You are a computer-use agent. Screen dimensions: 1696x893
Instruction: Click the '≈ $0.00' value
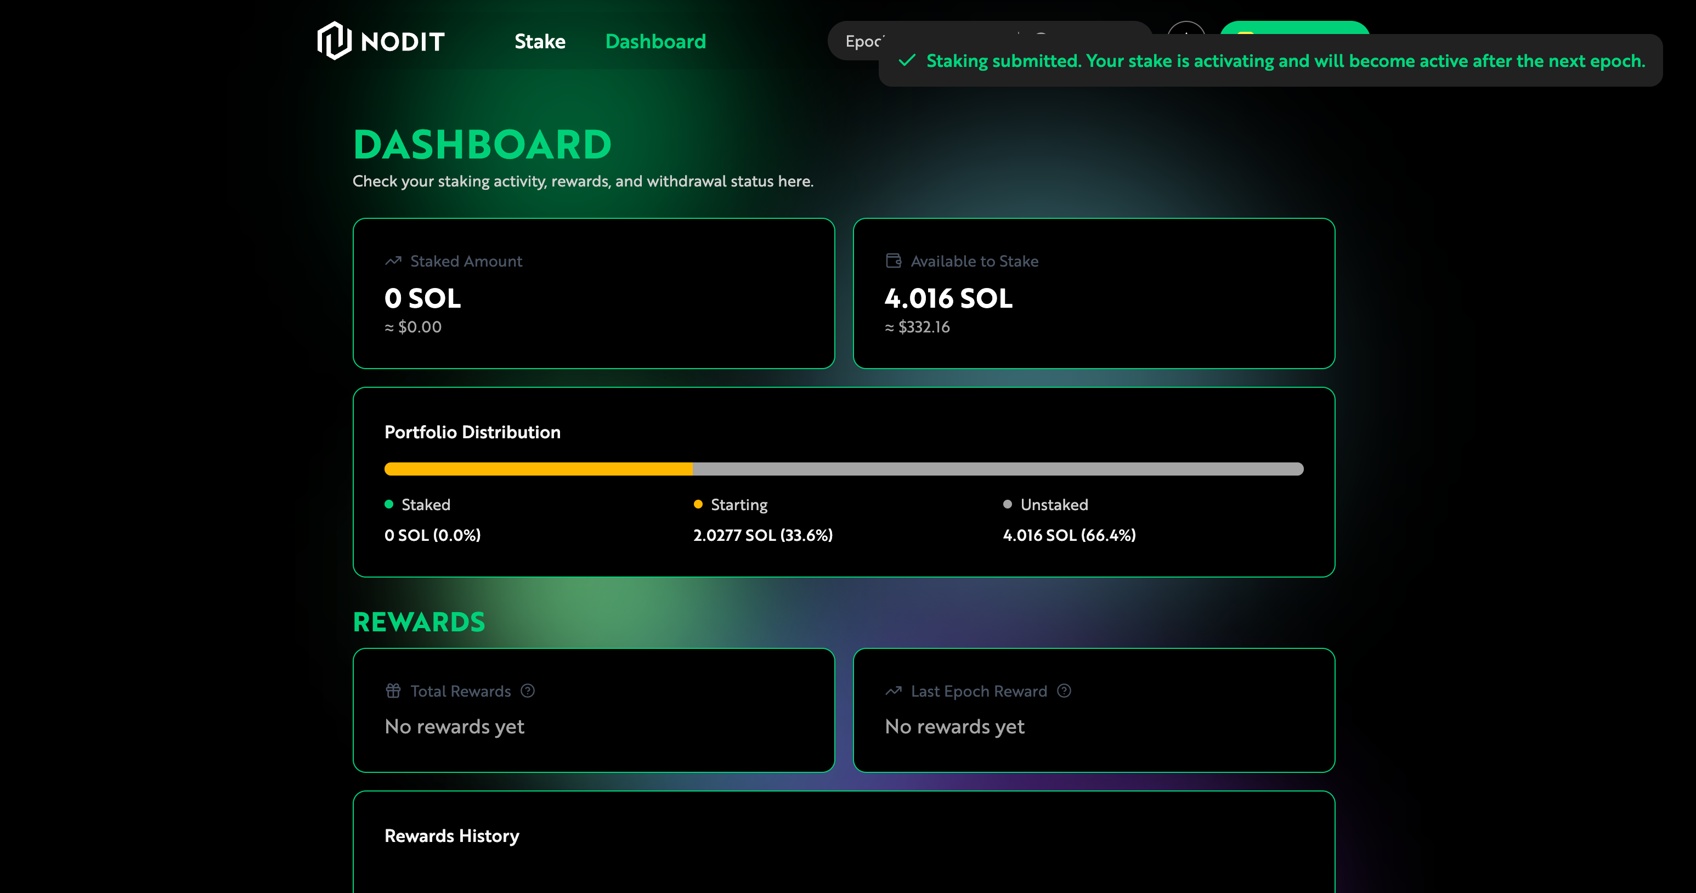pyautogui.click(x=413, y=326)
